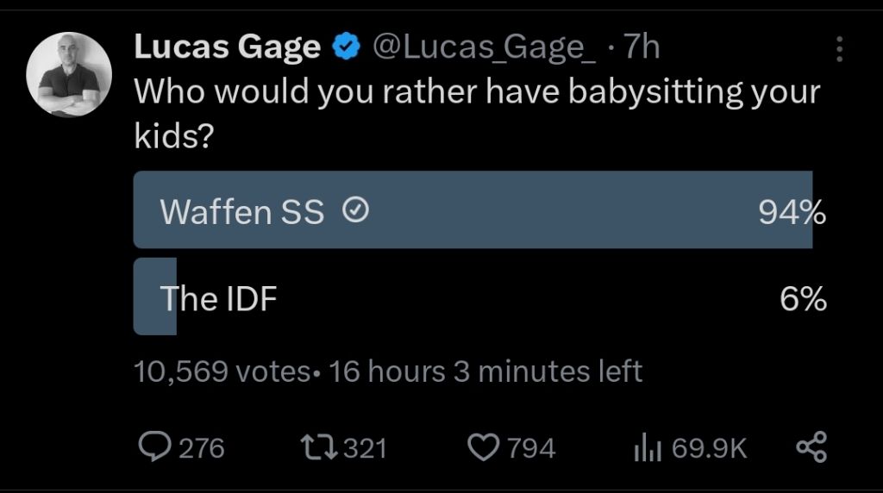Open the @Lucas_Gage_ handle link
Image resolution: width=883 pixels, height=493 pixels.
click(x=483, y=48)
